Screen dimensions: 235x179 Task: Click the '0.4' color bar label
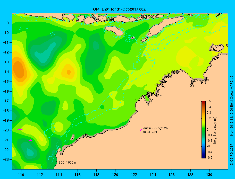coord(209,107)
